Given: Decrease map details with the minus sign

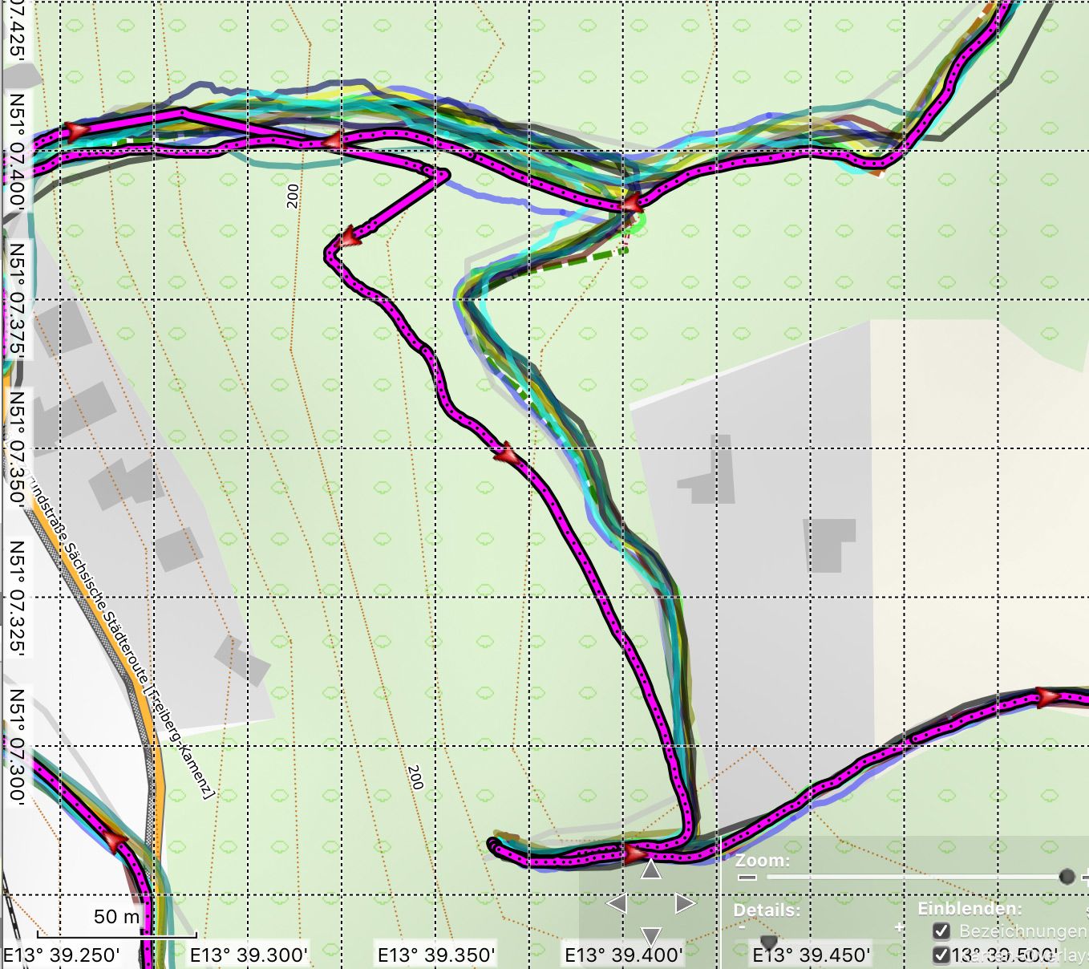Looking at the screenshot, I should click(x=742, y=927).
